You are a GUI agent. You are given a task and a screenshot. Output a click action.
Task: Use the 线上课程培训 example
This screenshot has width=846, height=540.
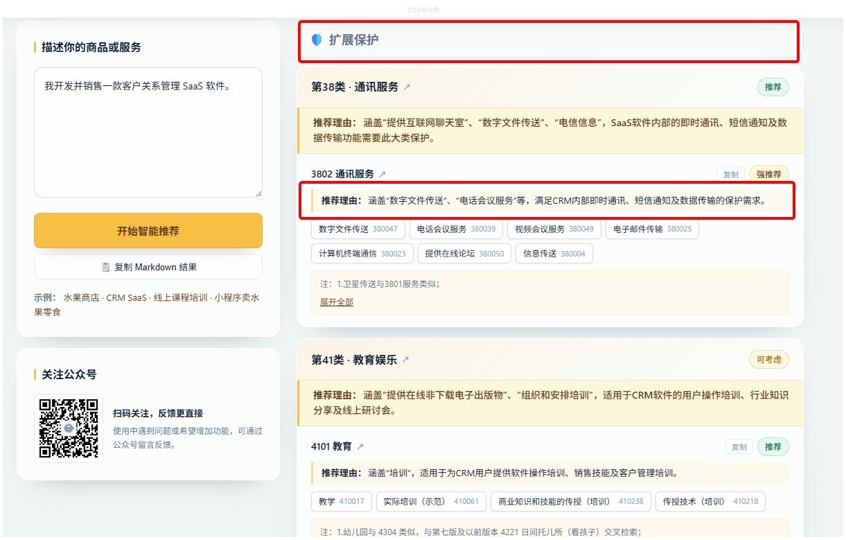tap(180, 298)
